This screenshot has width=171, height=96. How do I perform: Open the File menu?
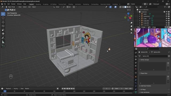click(x=5, y=4)
